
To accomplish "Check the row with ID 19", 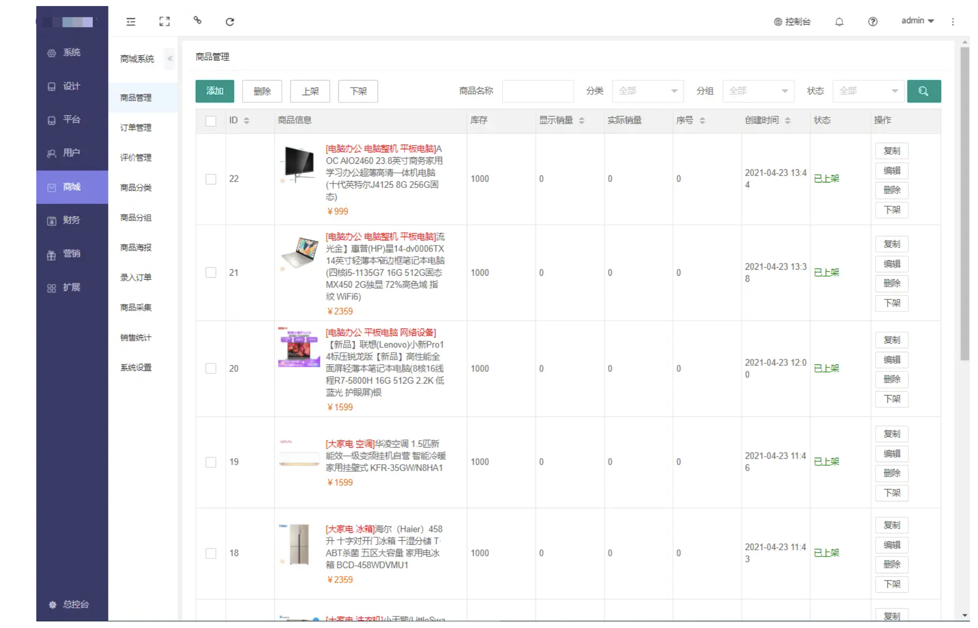I will 211,462.
